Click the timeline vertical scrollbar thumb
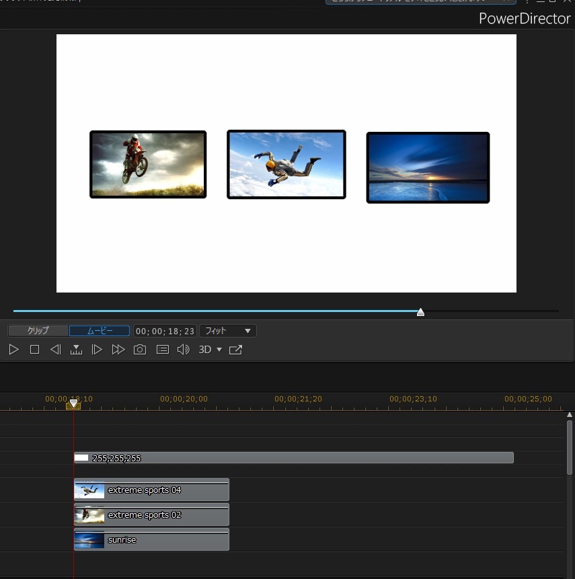 coord(570,448)
